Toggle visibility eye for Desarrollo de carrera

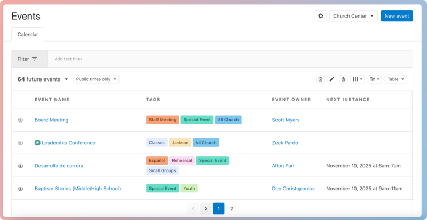tap(20, 166)
